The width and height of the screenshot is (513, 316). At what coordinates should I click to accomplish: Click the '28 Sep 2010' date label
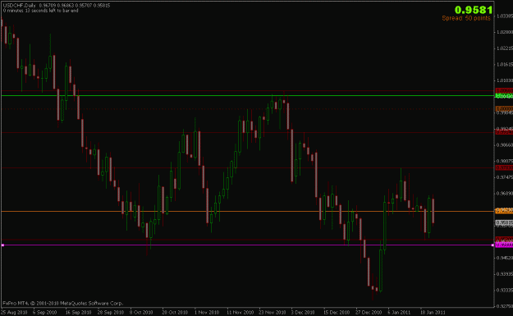pyautogui.click(x=111, y=313)
